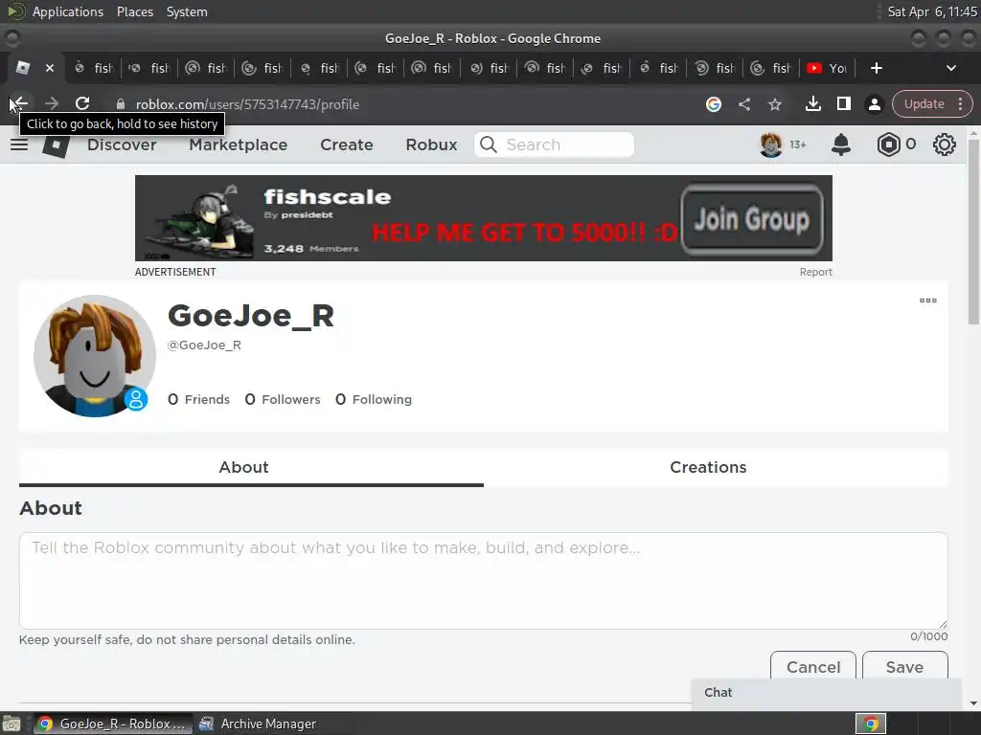Click the Chrome icon in taskbar tray
Image resolution: width=981 pixels, height=735 pixels.
[871, 724]
